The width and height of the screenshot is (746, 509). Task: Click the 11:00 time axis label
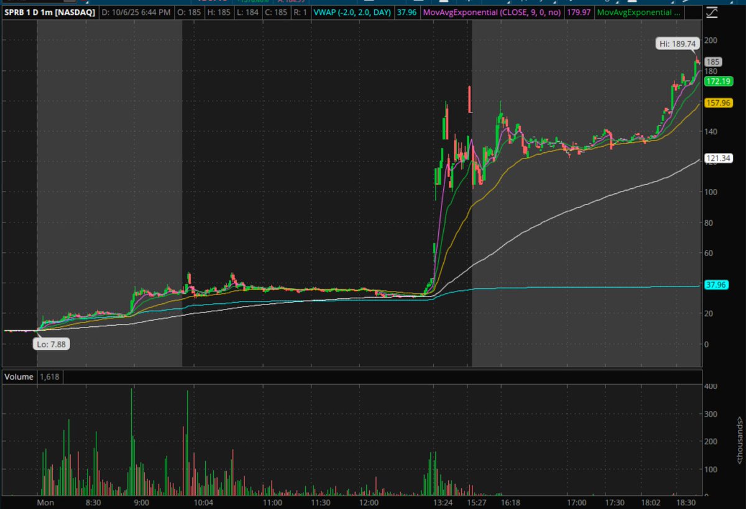[x=272, y=502]
